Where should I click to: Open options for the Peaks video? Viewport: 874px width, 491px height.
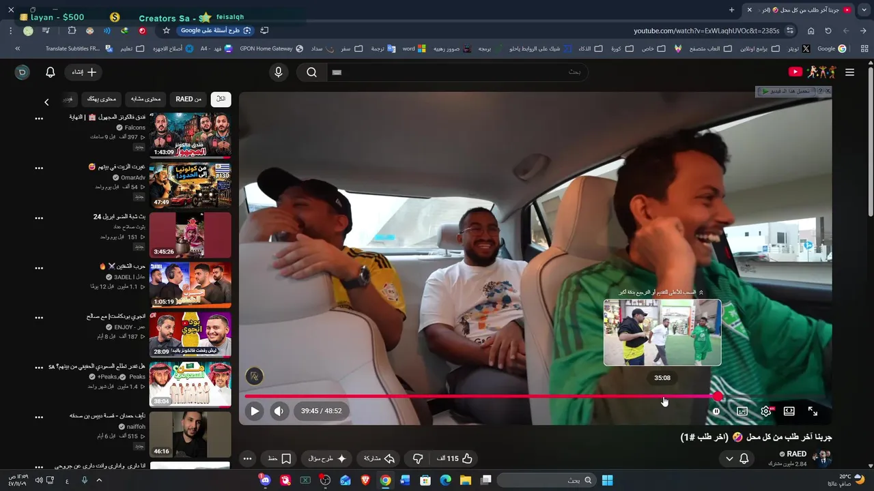point(39,368)
